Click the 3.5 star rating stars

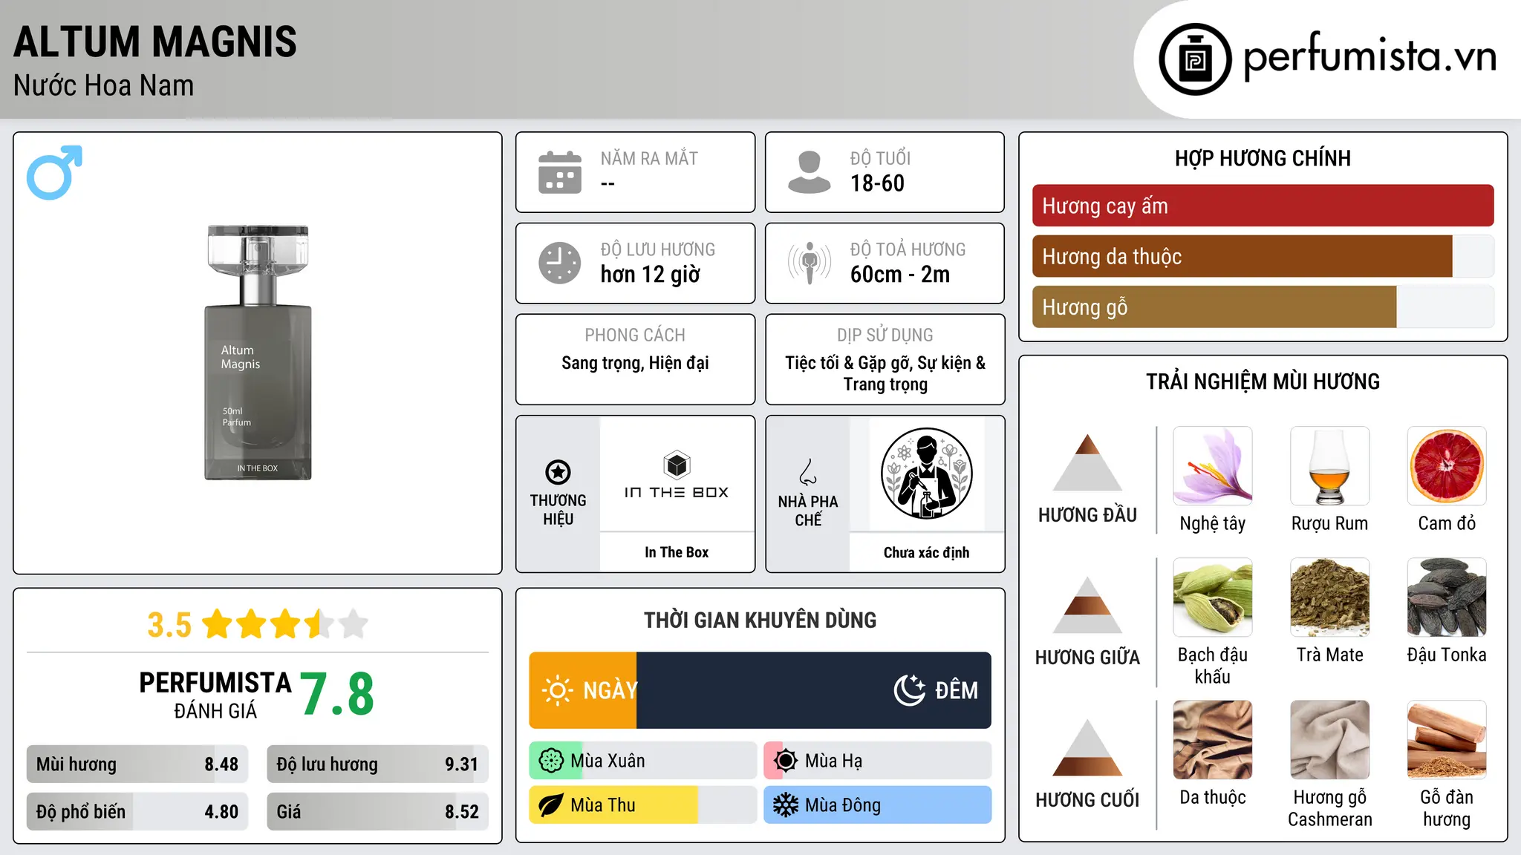[285, 624]
